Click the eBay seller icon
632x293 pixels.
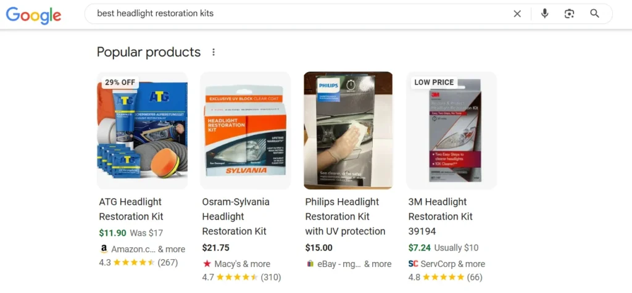(310, 264)
